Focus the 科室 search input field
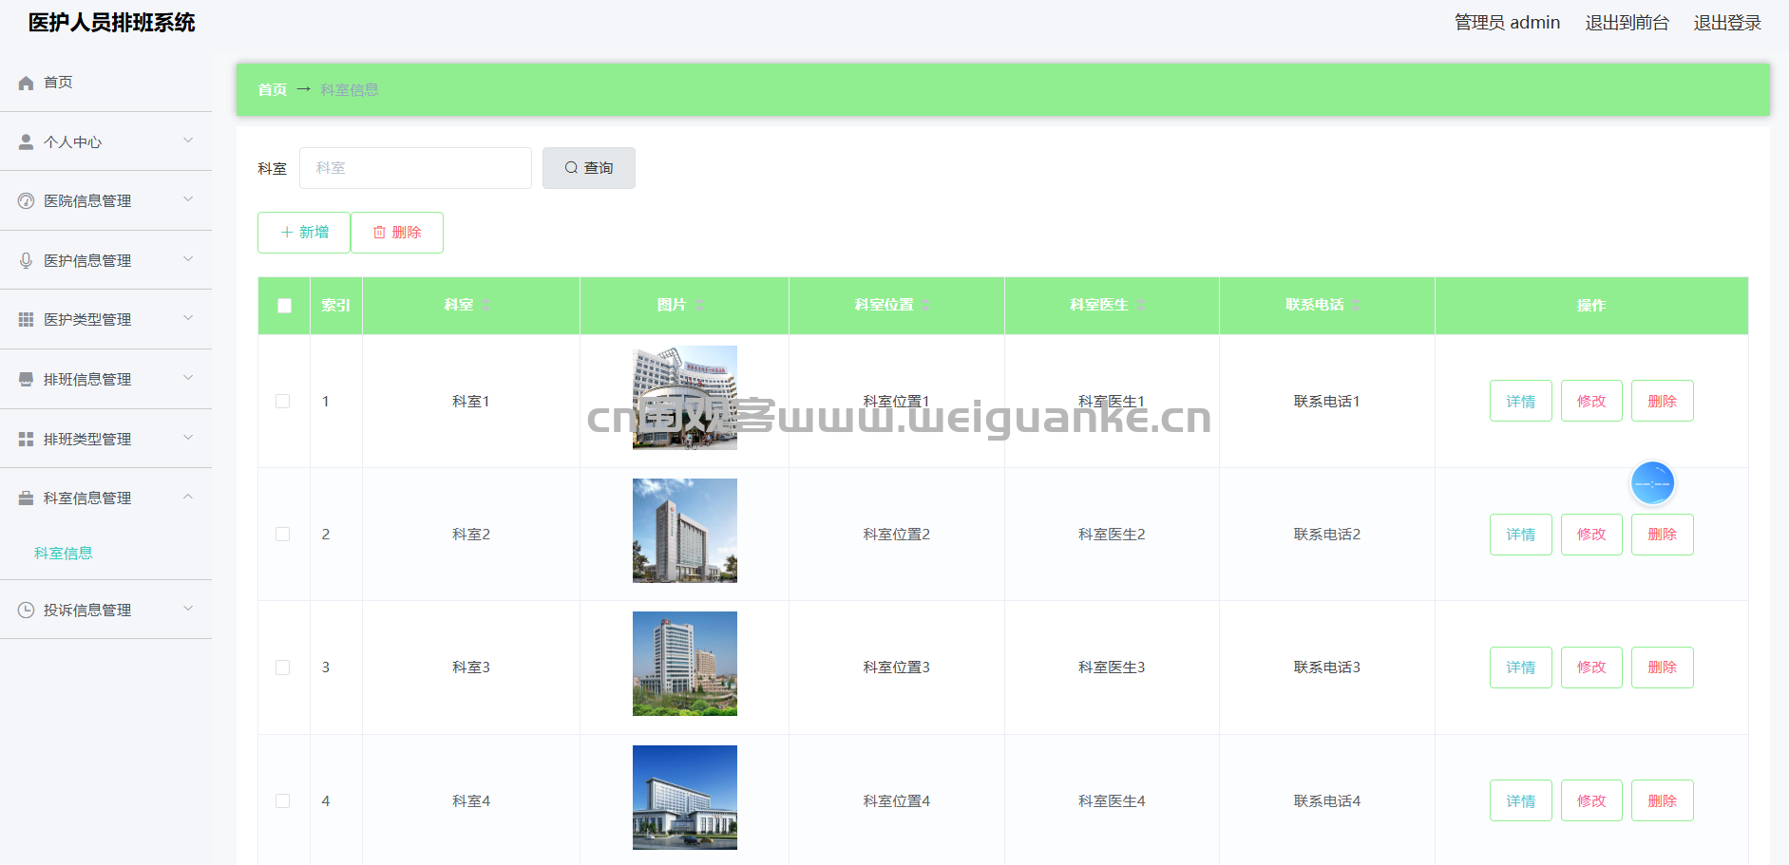Image resolution: width=1789 pixels, height=865 pixels. (x=415, y=168)
